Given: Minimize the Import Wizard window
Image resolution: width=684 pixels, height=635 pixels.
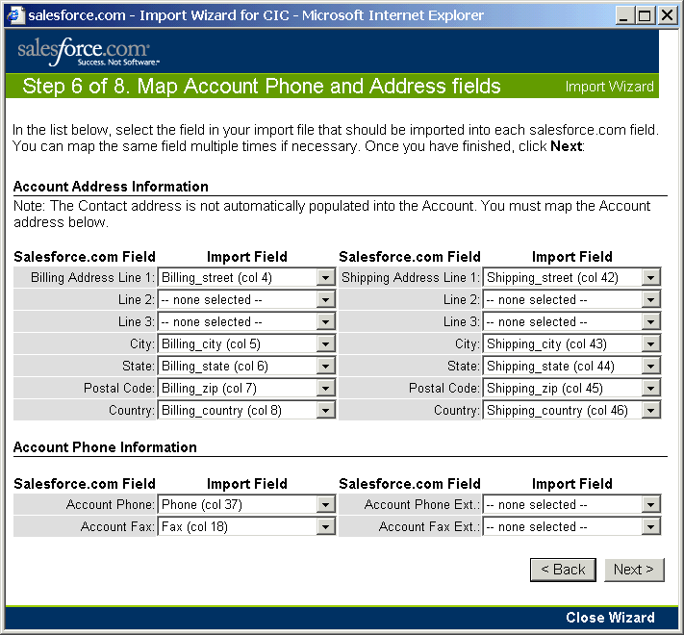Looking at the screenshot, I should [624, 15].
